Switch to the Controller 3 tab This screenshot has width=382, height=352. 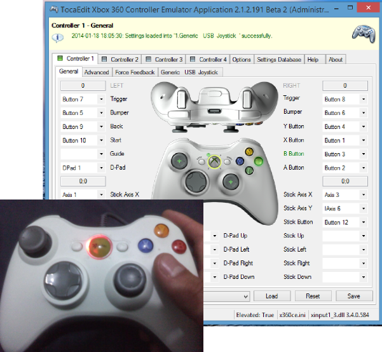(164, 60)
